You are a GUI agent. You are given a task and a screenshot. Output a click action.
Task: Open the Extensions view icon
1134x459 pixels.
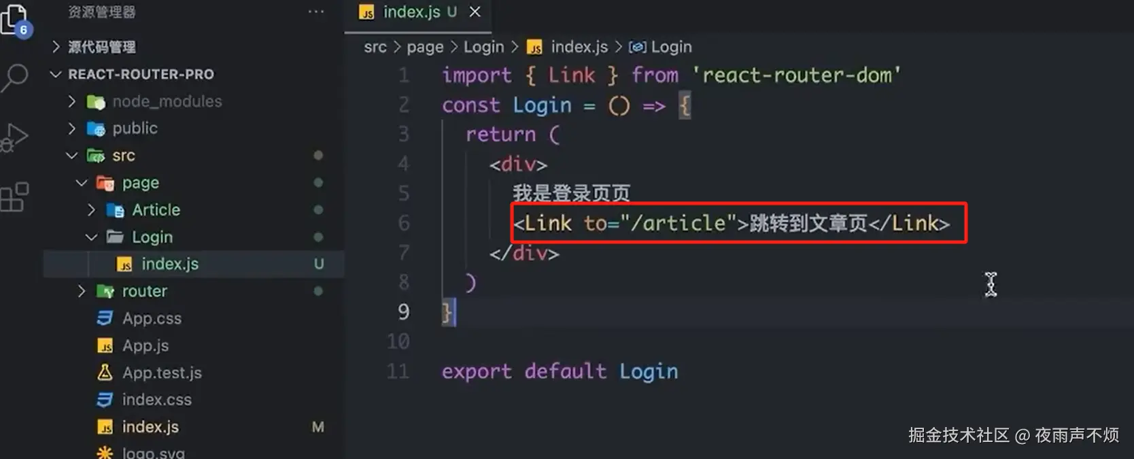coord(15,197)
